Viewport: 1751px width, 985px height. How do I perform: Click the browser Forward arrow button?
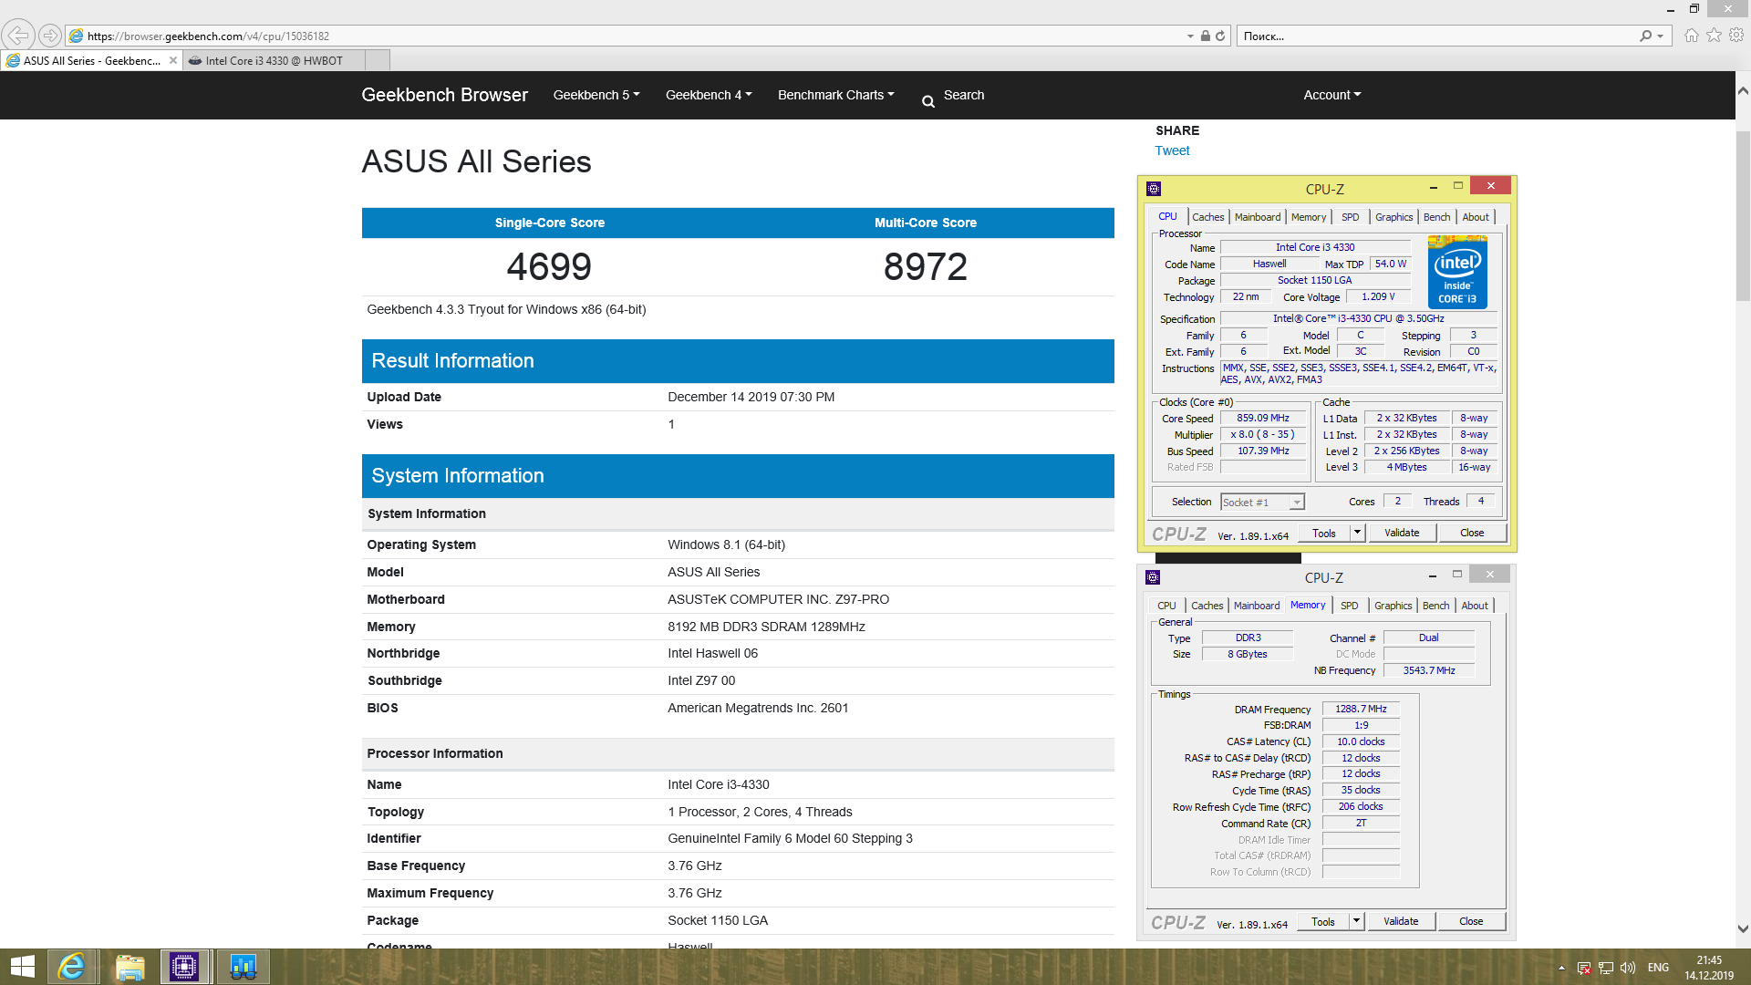coord(50,36)
